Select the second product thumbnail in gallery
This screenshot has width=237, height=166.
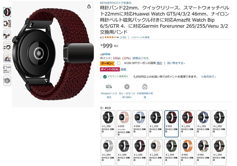click(7, 24)
